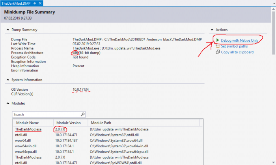Close the TheDarkMod.DMP tab
Viewport: 276px width, 165px height.
coord(40,3)
